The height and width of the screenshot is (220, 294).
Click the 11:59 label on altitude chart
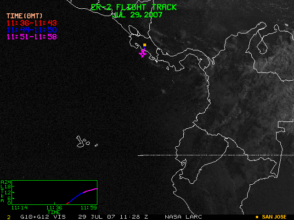click(x=89, y=208)
